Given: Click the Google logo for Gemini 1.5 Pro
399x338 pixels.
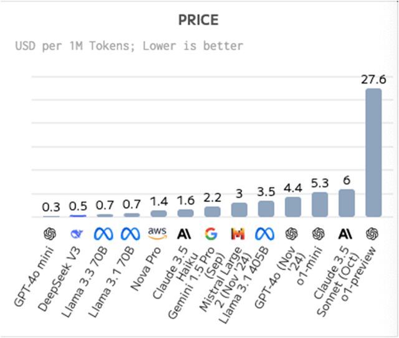Looking at the screenshot, I should tap(212, 234).
